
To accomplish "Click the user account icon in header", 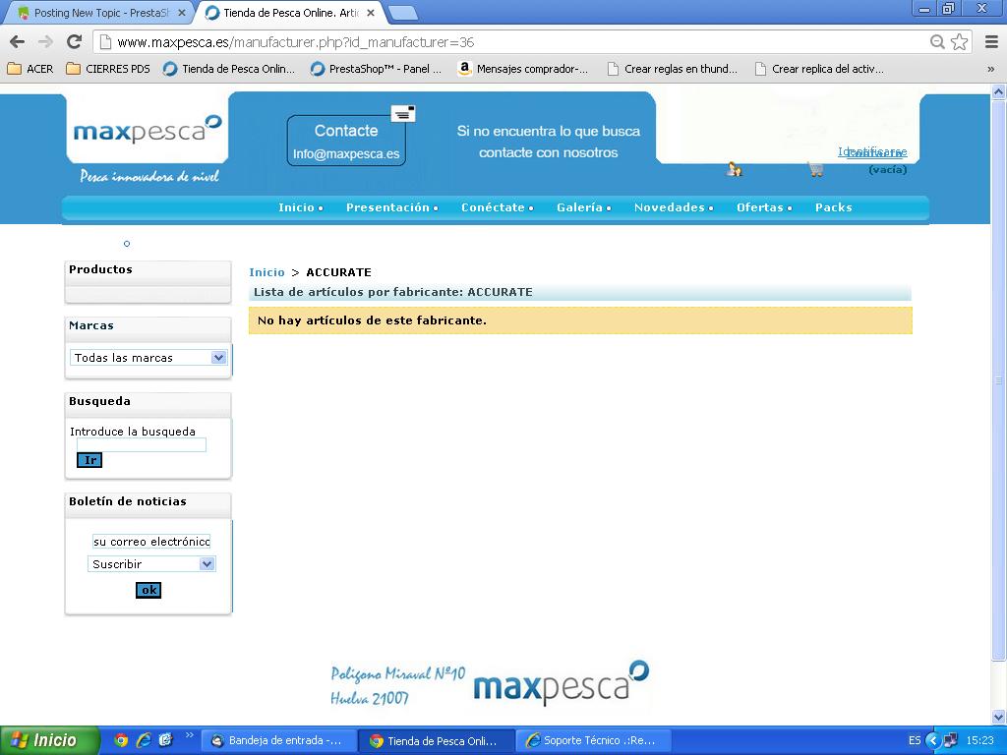I will click(x=735, y=169).
